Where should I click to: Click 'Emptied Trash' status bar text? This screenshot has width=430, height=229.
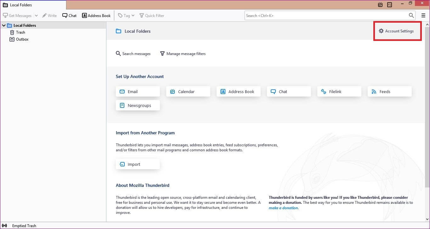(24, 226)
